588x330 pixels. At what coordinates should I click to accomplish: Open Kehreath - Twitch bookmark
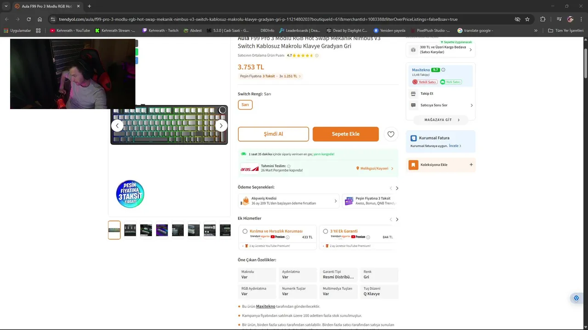point(160,30)
